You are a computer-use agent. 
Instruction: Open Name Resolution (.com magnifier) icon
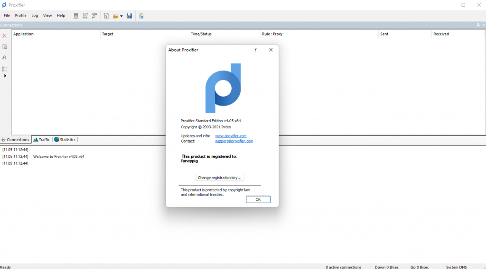pyautogui.click(x=94, y=16)
